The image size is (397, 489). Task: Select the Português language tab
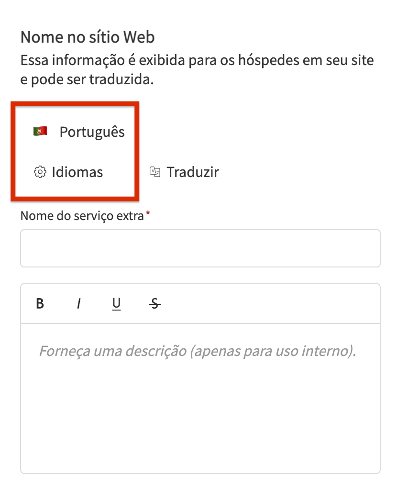(92, 132)
